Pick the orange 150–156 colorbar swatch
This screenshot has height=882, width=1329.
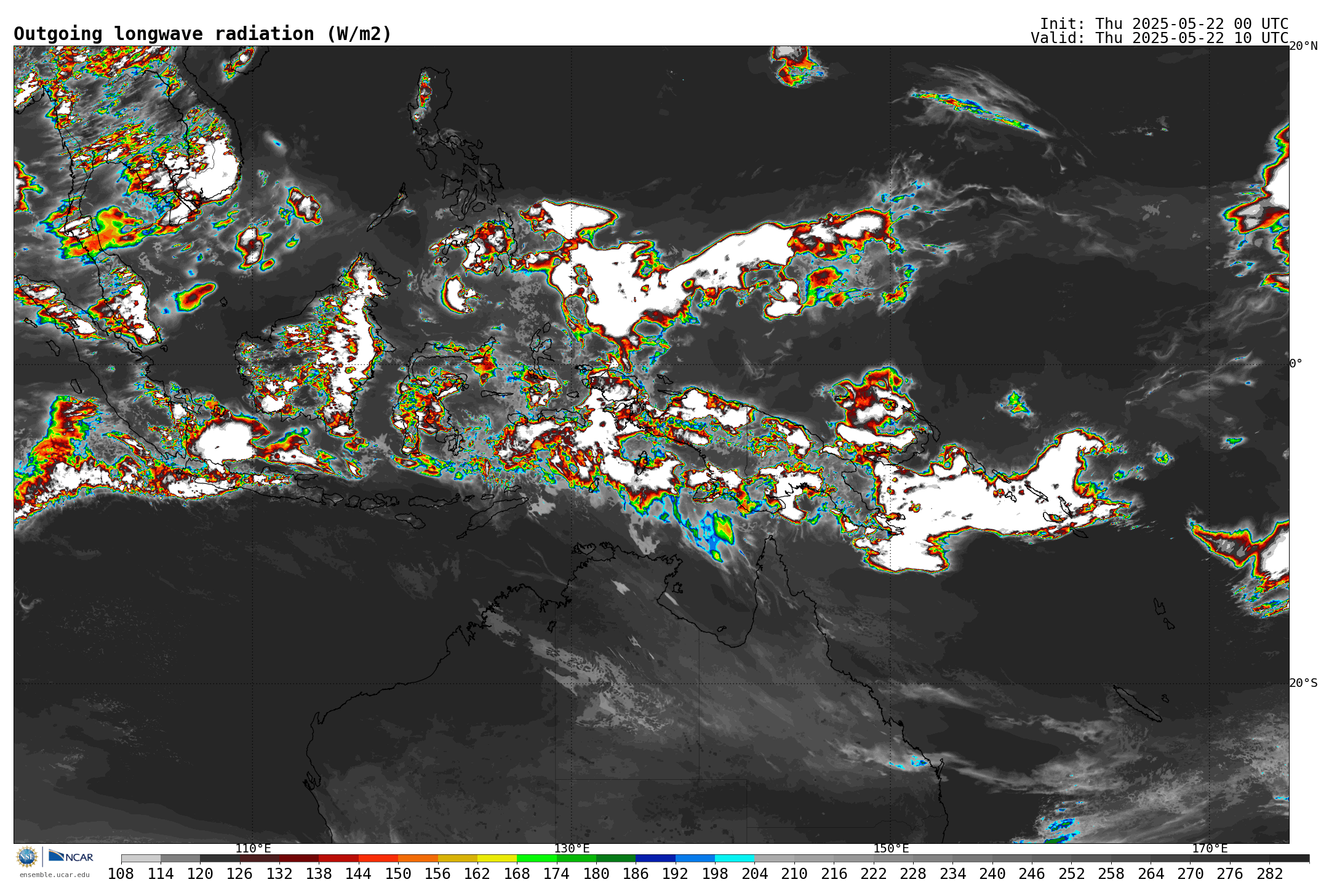click(418, 859)
